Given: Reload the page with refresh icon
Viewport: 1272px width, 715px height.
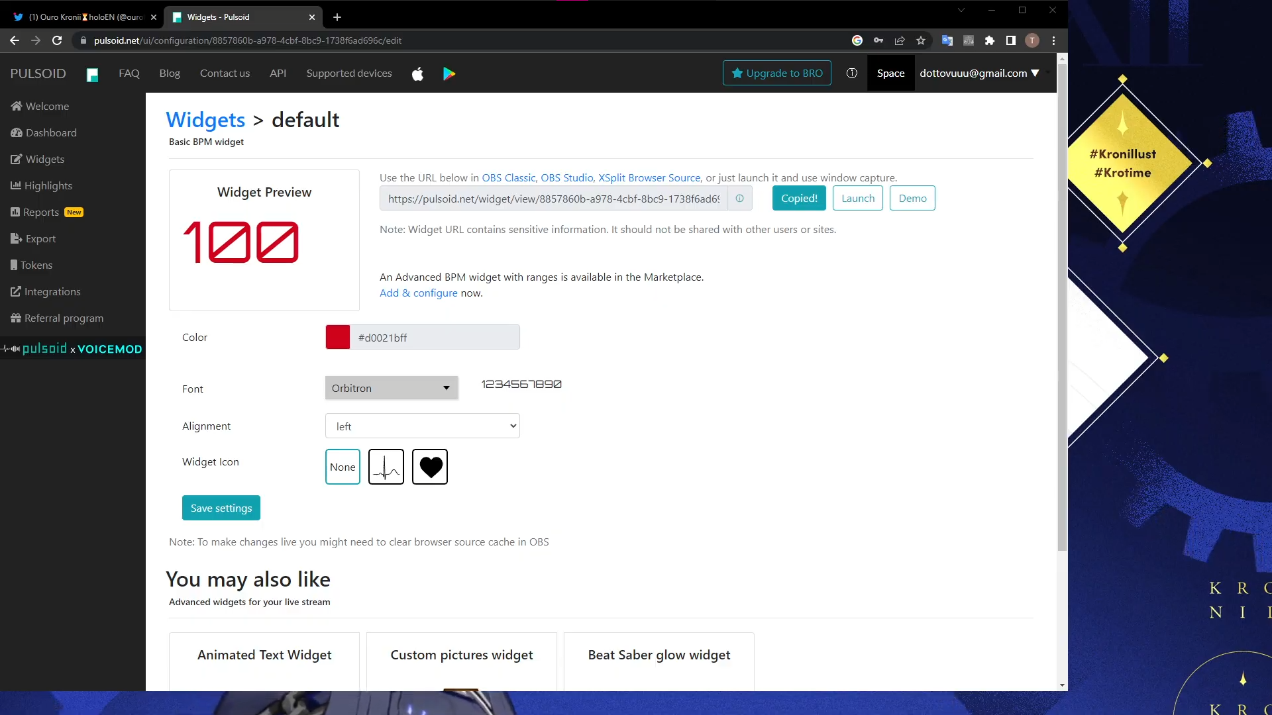Looking at the screenshot, I should pos(57,40).
